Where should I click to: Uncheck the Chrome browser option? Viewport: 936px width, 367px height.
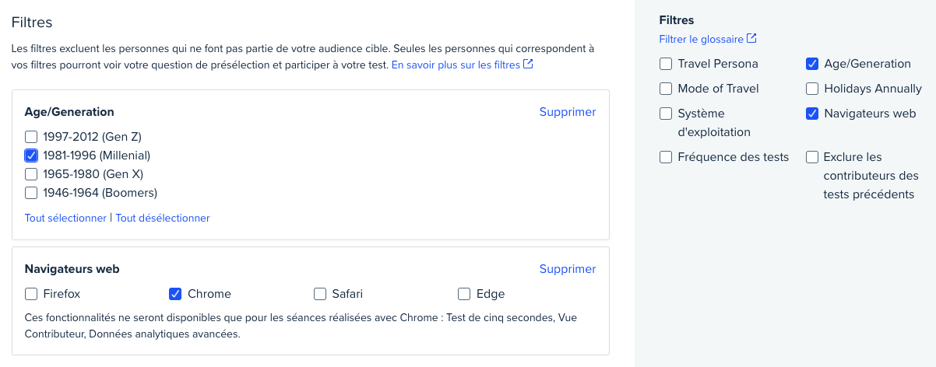click(175, 294)
